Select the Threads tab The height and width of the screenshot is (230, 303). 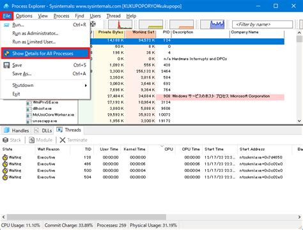coord(69,130)
